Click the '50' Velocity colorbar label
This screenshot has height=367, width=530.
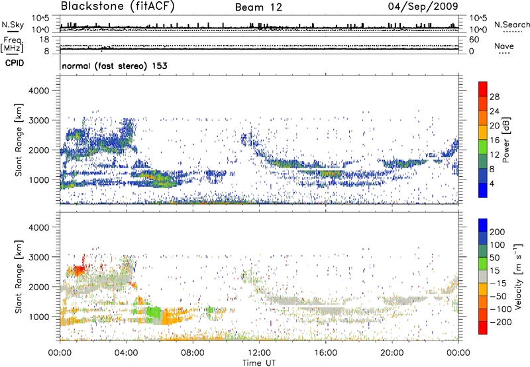[494, 258]
